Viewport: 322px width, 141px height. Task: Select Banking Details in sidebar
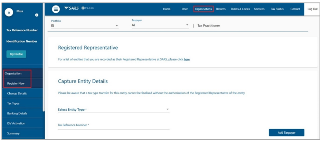tap(17, 113)
